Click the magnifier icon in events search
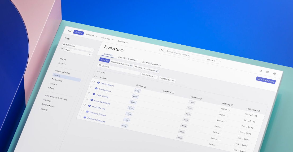The height and width of the screenshot is (152, 293). pyautogui.click(x=100, y=65)
